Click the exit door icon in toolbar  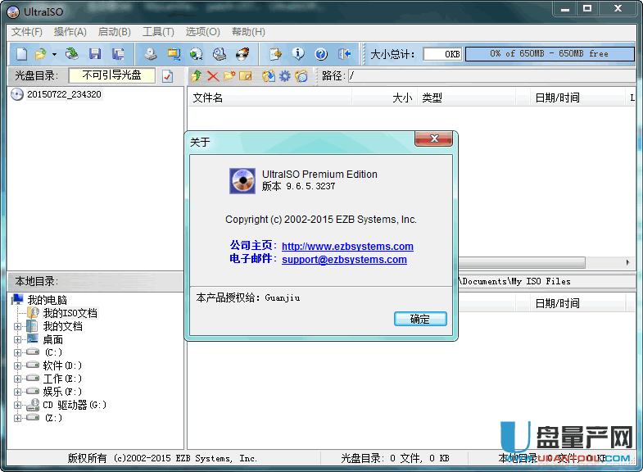[x=345, y=54]
